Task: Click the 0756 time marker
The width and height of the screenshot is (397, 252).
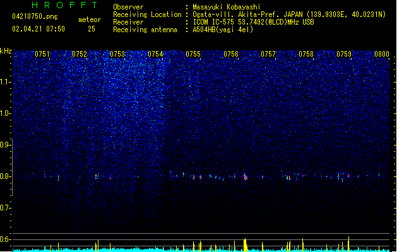Action: tap(231, 54)
